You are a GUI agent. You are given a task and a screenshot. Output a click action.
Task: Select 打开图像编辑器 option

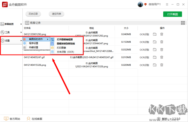(67, 40)
